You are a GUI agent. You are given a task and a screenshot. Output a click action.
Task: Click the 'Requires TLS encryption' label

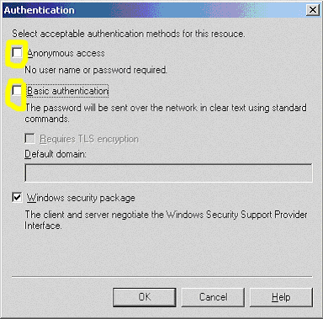coord(89,139)
